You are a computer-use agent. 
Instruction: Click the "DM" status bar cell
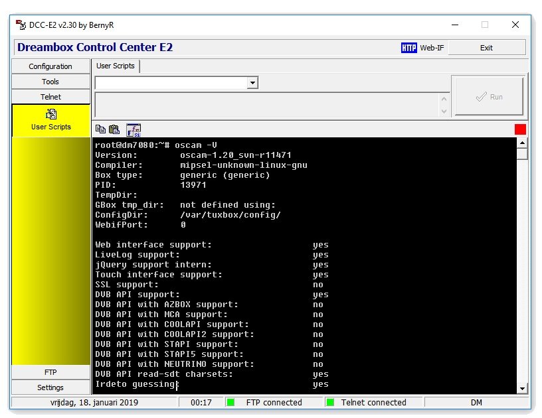pos(476,403)
